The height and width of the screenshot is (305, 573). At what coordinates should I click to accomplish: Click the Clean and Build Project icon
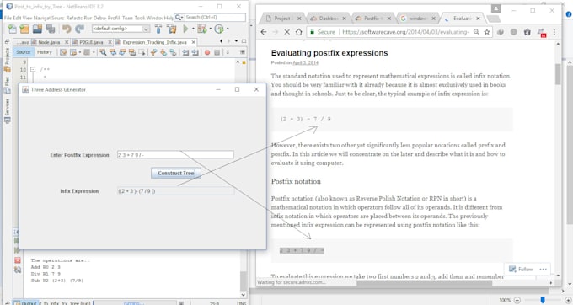pos(171,29)
